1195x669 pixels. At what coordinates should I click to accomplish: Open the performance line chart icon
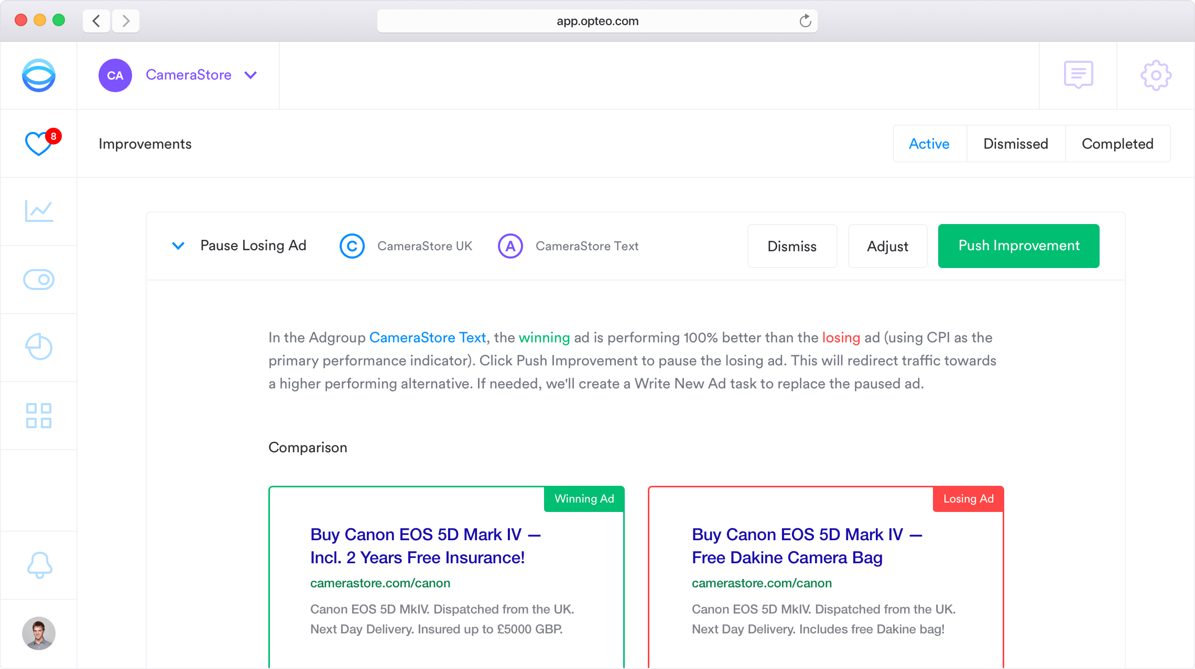pos(39,211)
